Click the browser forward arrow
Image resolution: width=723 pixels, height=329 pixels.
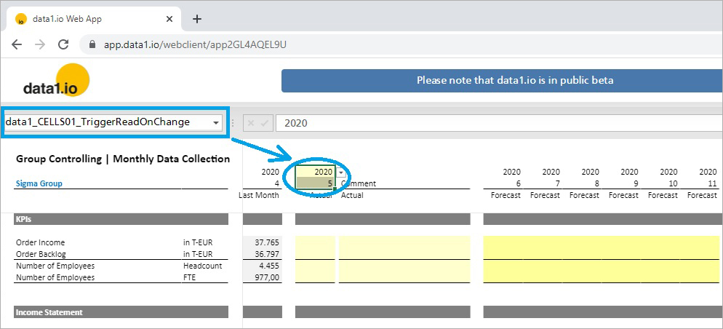(x=40, y=44)
